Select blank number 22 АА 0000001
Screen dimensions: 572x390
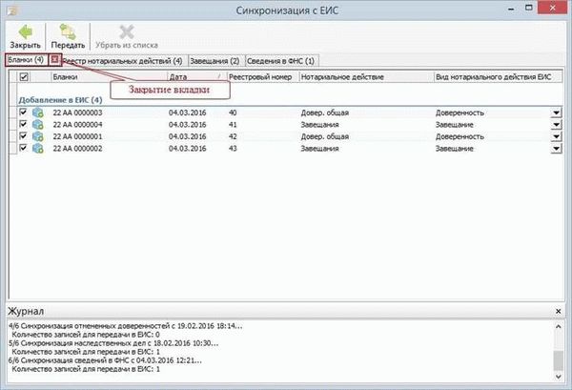click(x=78, y=136)
